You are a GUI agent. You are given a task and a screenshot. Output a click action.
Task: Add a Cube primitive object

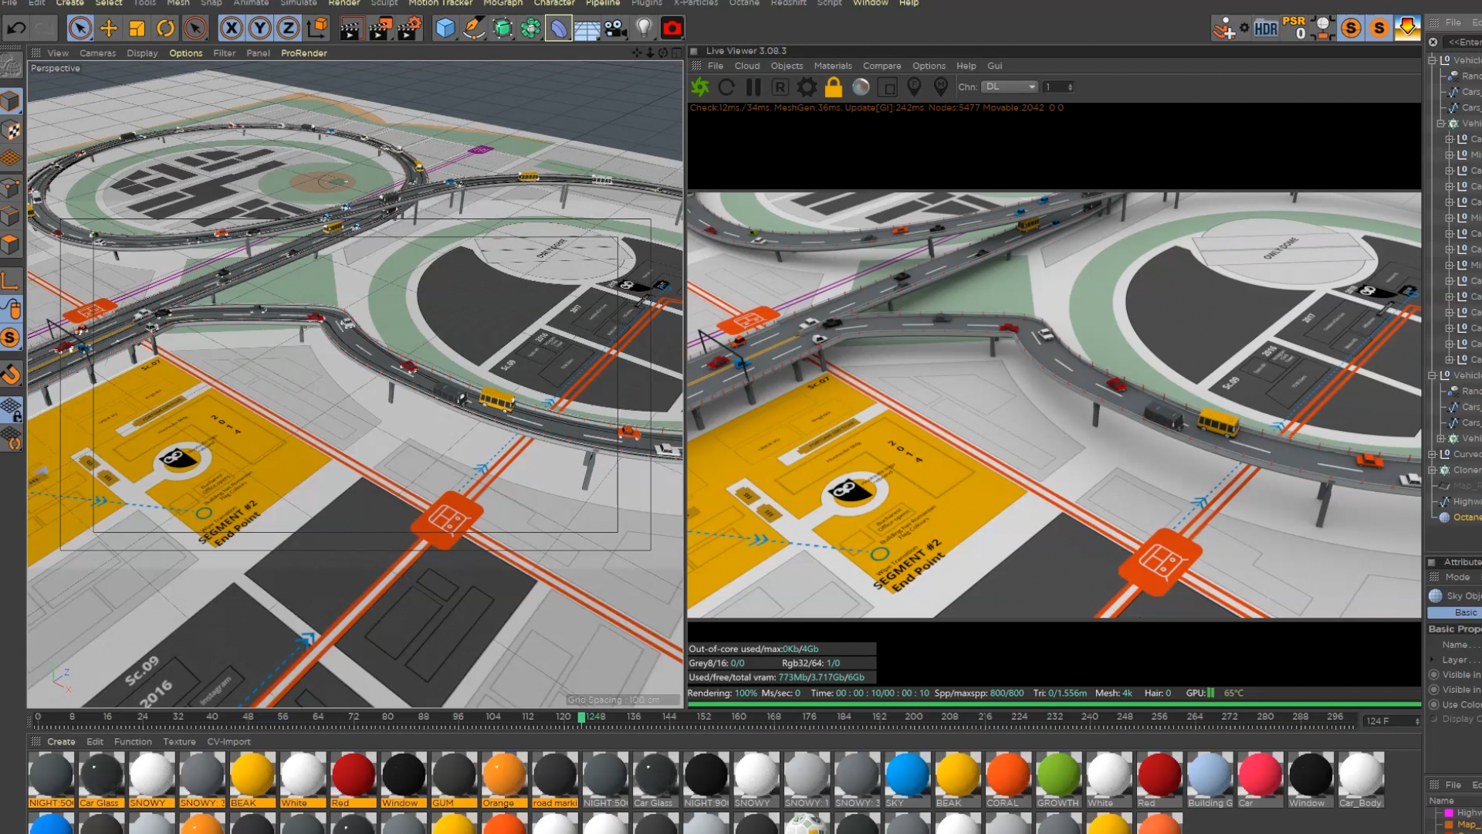pos(445,29)
